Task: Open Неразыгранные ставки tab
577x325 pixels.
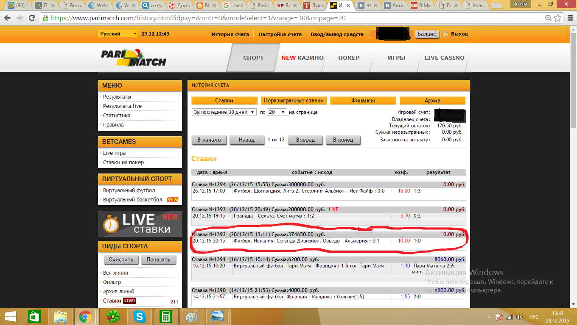Action: point(294,101)
